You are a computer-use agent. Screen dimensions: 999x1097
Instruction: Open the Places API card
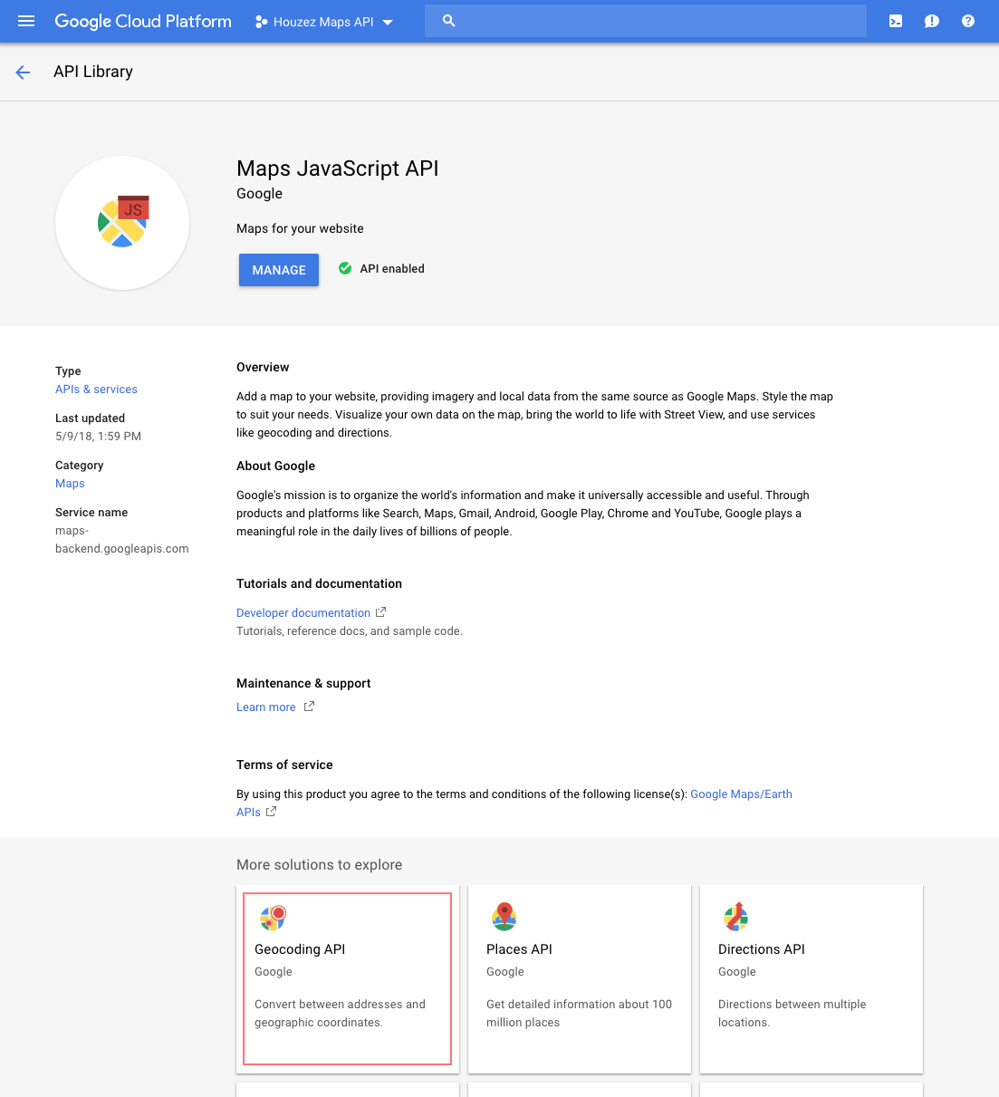tap(580, 979)
